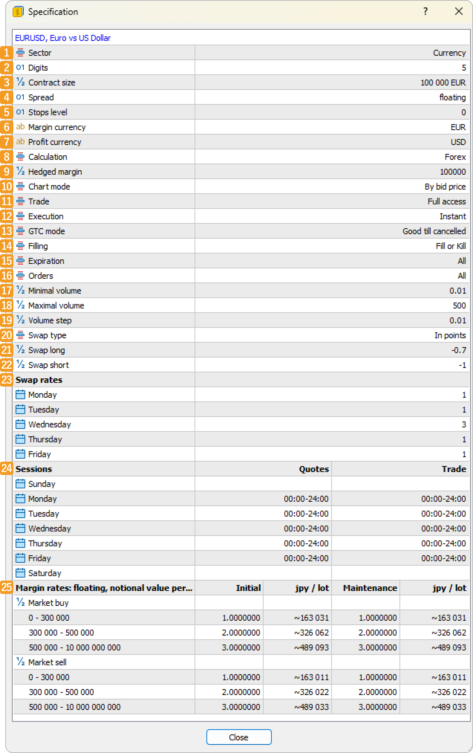The height and width of the screenshot is (753, 473).
Task: Select the Swap rates section header
Action: click(39, 380)
